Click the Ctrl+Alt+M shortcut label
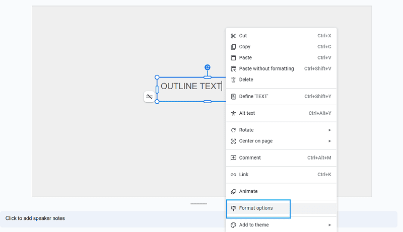 (319, 158)
